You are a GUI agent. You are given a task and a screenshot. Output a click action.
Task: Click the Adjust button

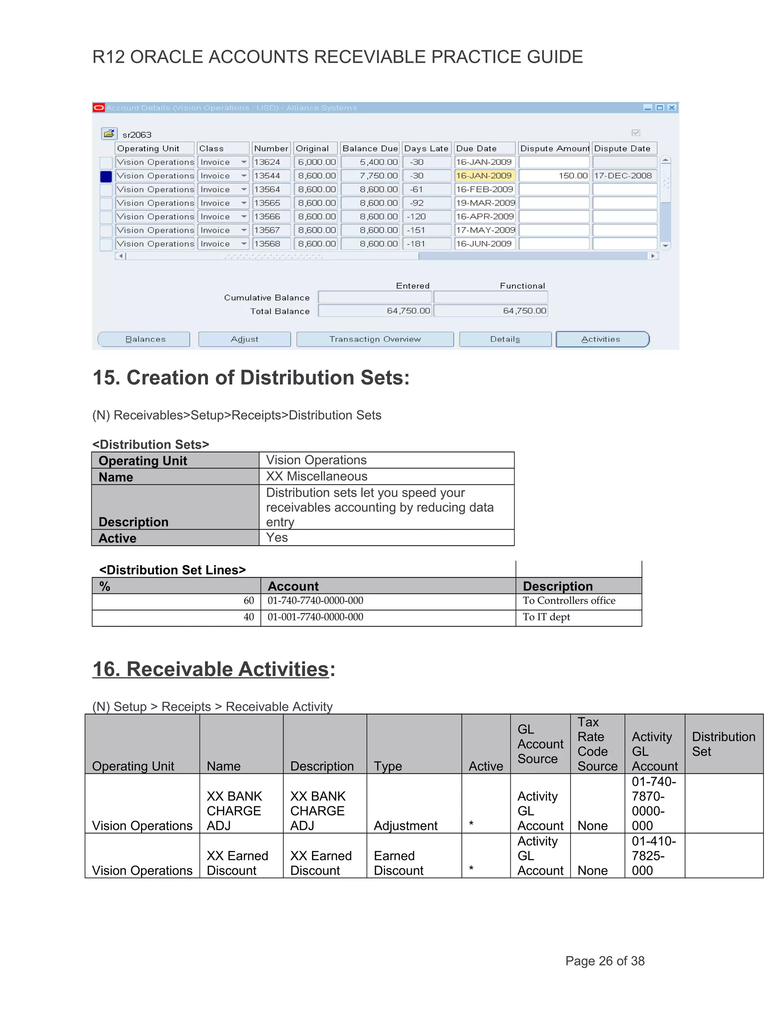(244, 339)
